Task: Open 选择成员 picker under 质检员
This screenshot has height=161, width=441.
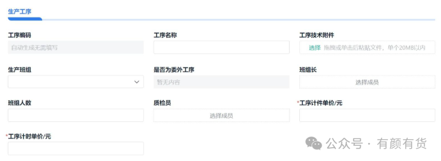Action: pos(221,115)
